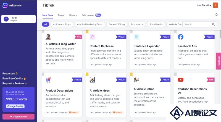Image resolution: width=221 pixels, height=122 pixels.
Task: Open the Facebook Ads title
Action: tap(187, 46)
